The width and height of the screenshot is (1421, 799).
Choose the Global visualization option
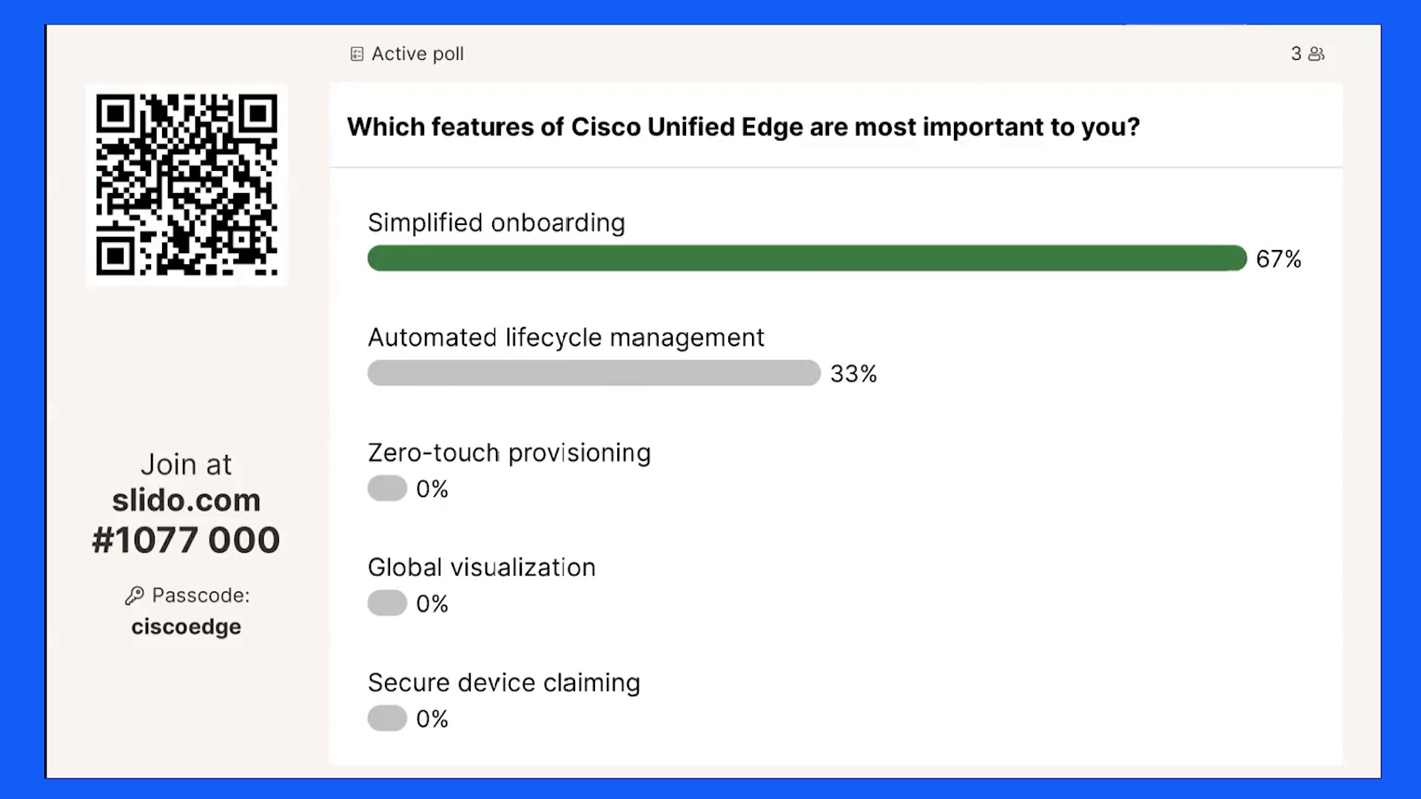click(482, 567)
